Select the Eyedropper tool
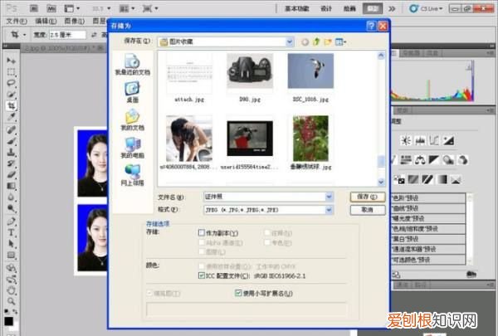 (11, 117)
